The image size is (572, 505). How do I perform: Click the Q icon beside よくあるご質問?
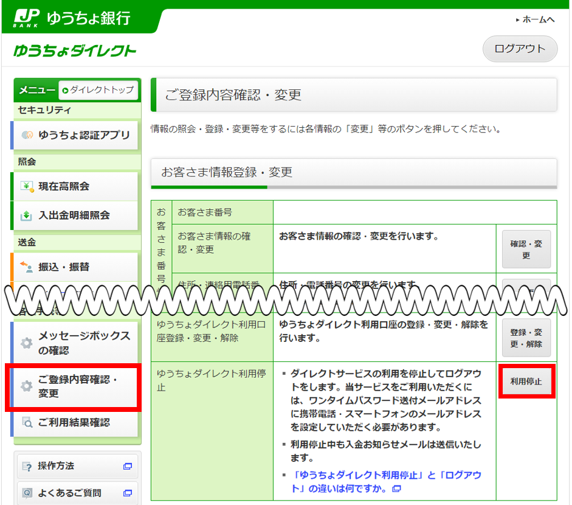[x=27, y=493]
